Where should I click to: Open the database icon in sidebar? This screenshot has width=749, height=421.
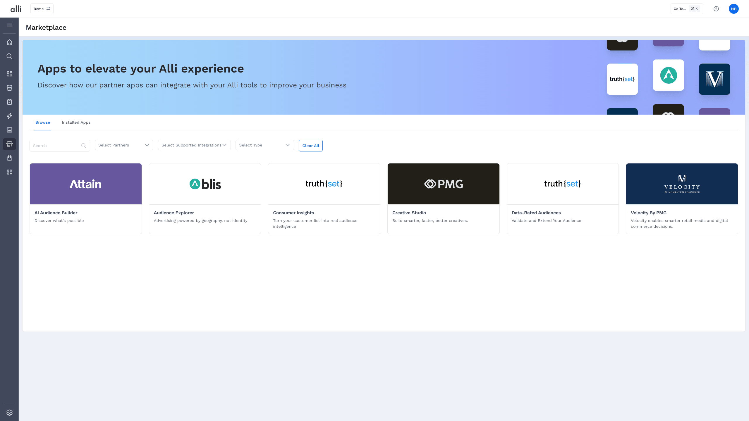point(9,88)
